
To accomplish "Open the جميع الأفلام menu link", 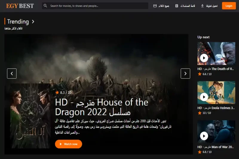I will [164, 6].
